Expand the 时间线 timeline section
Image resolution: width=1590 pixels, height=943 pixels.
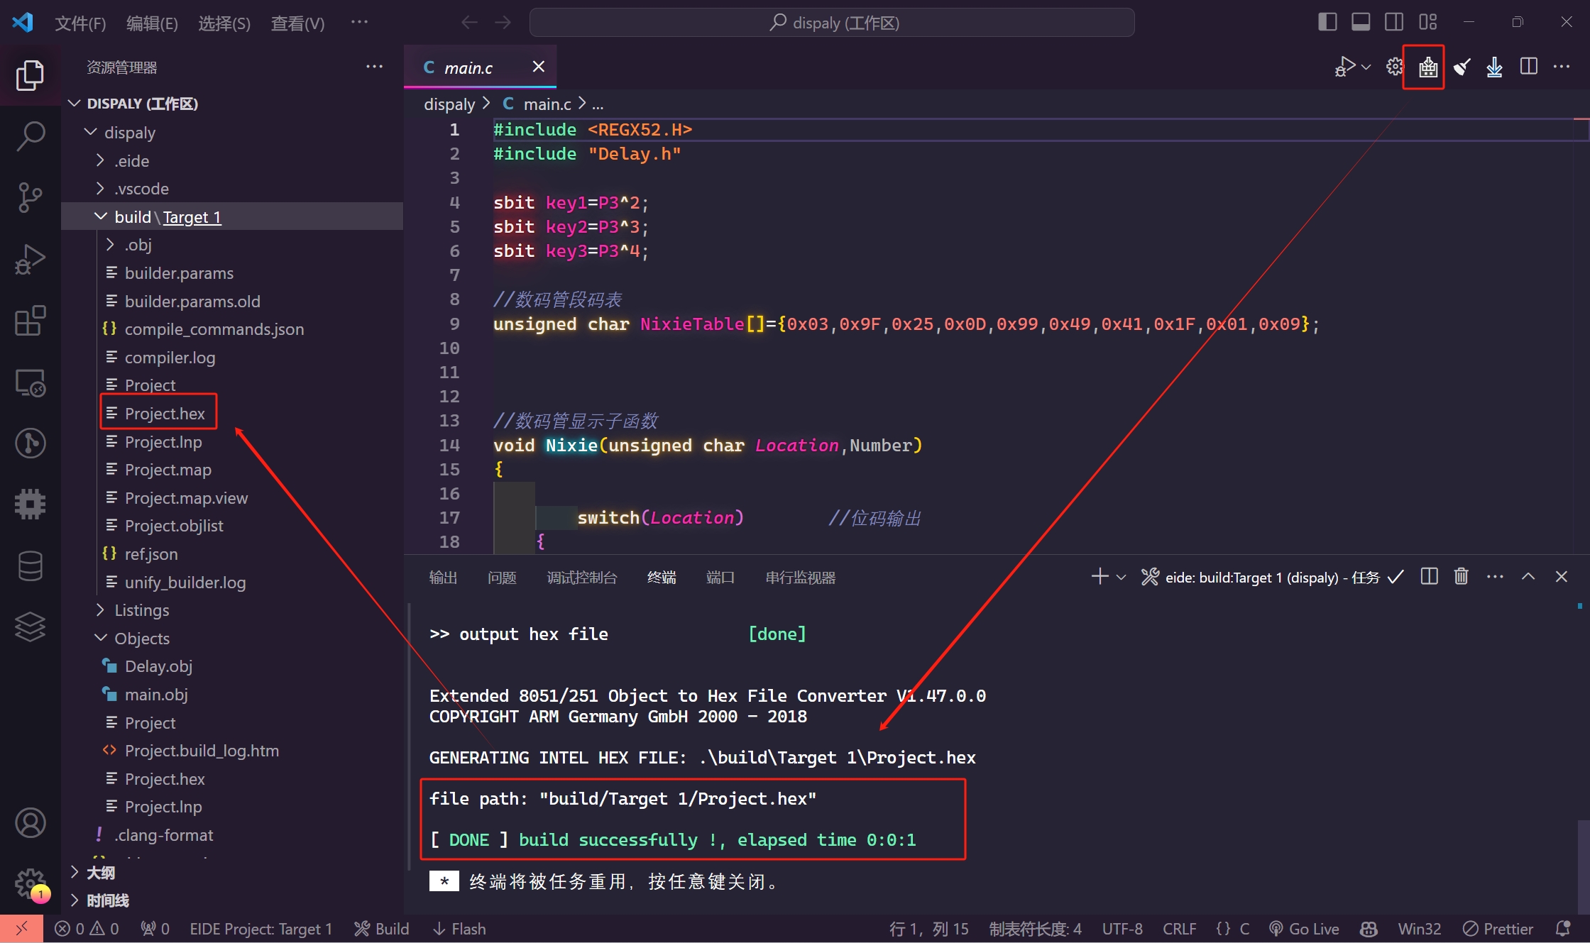click(x=75, y=900)
